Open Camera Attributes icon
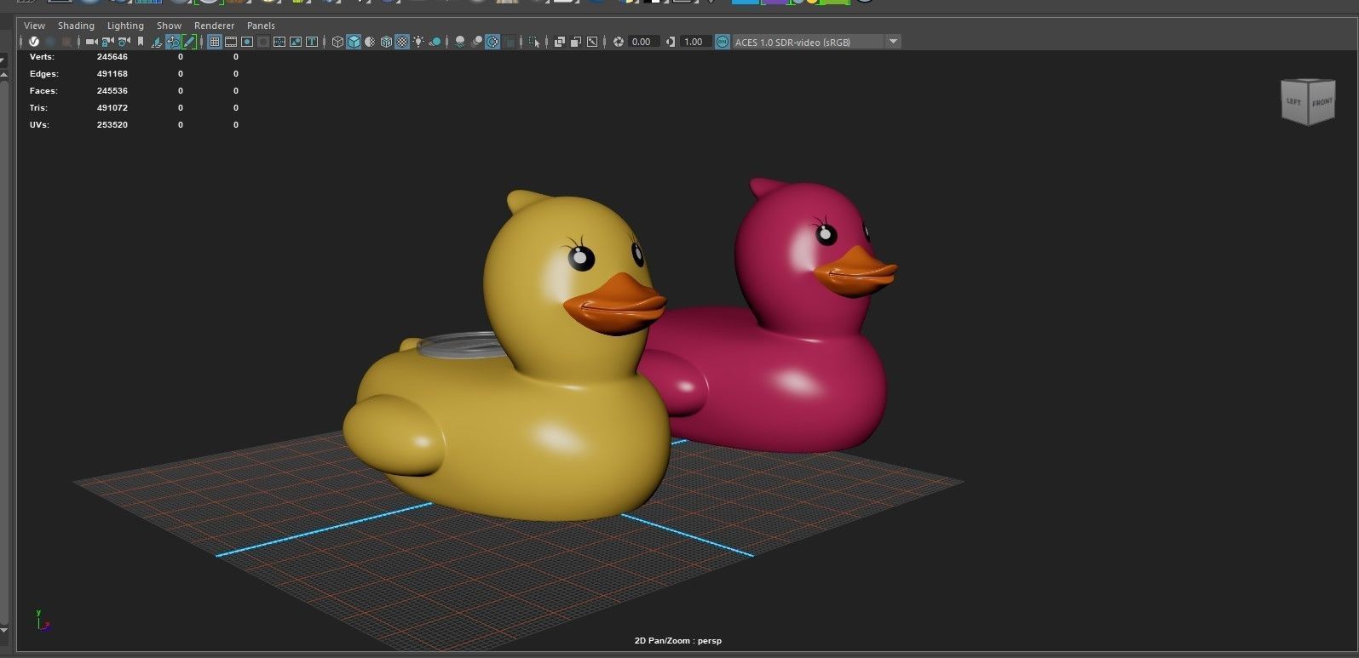The height and width of the screenshot is (658, 1359). pyautogui.click(x=124, y=42)
